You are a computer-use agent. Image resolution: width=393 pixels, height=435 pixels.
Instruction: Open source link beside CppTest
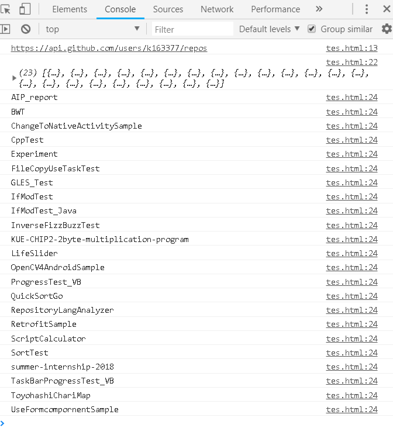(x=351, y=140)
